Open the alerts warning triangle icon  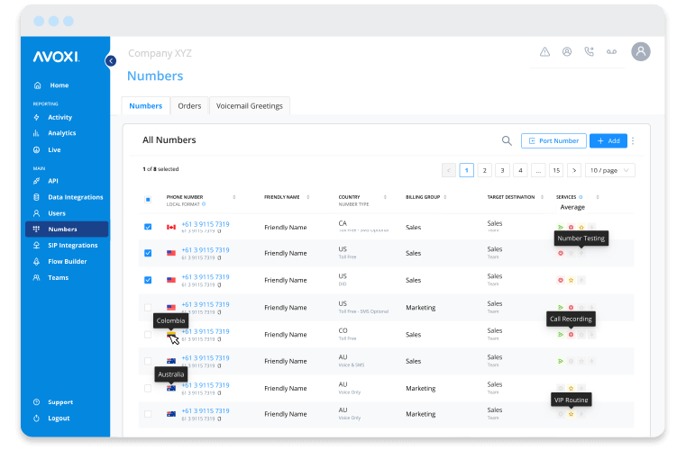coord(544,52)
